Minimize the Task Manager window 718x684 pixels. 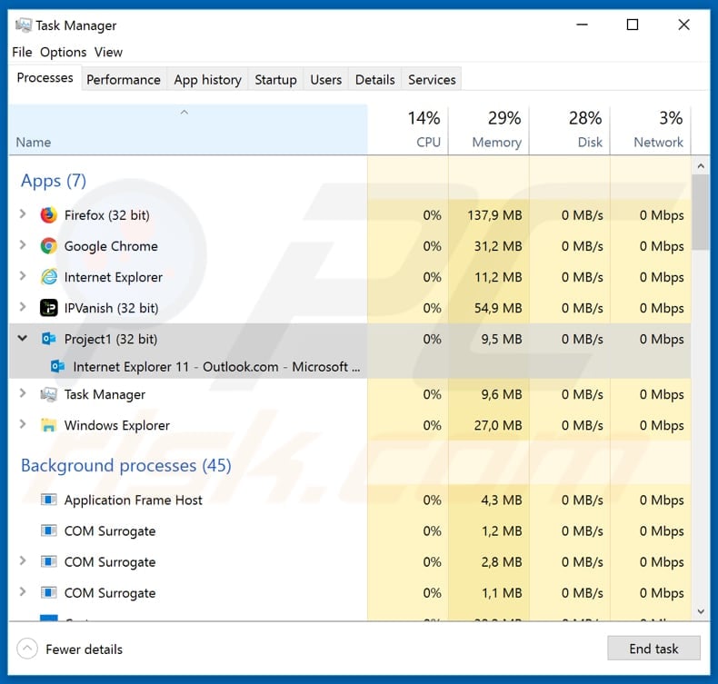(x=582, y=25)
